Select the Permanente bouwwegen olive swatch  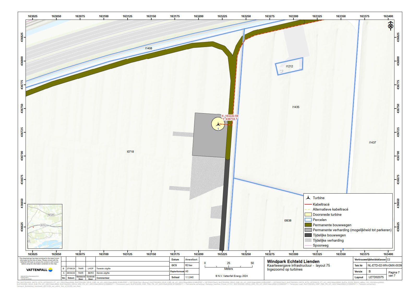308,225
